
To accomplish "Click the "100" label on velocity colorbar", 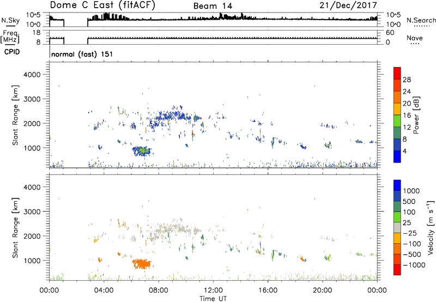I will click(x=409, y=212).
